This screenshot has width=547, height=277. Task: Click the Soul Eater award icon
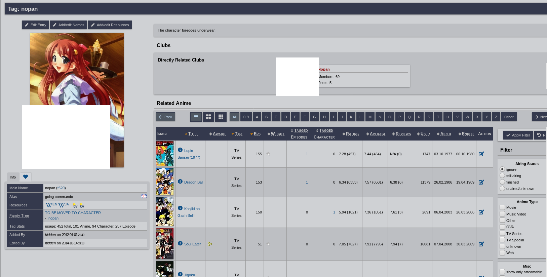[210, 244]
